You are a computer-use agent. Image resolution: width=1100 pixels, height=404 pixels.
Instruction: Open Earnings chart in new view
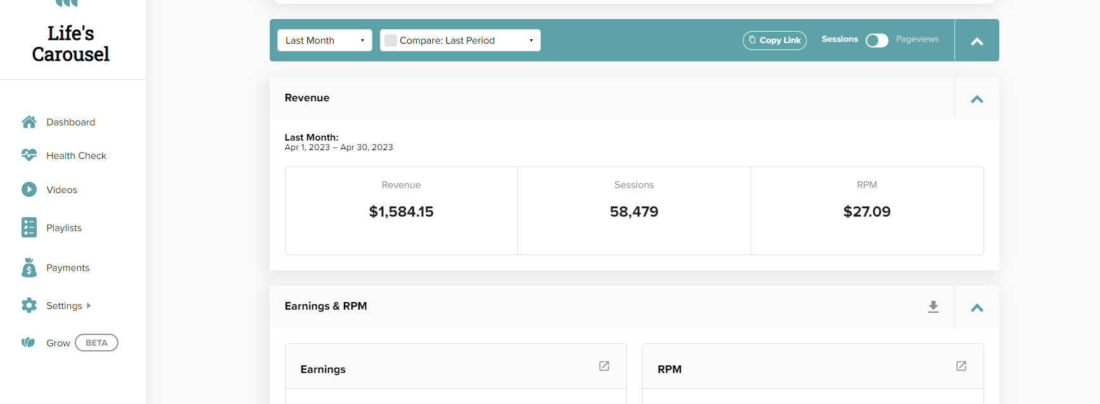(x=604, y=366)
